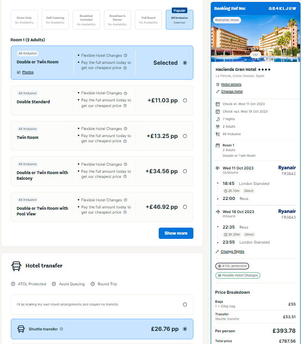
Task: Select the Double Standard room radio button
Action: click(185, 100)
